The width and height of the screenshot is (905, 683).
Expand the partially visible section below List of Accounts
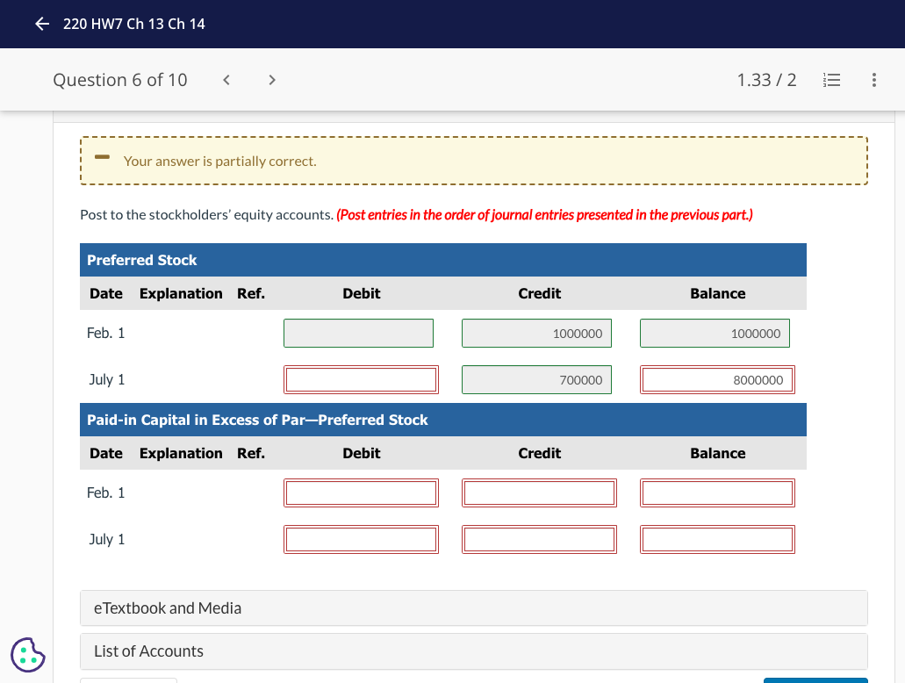coord(128,680)
